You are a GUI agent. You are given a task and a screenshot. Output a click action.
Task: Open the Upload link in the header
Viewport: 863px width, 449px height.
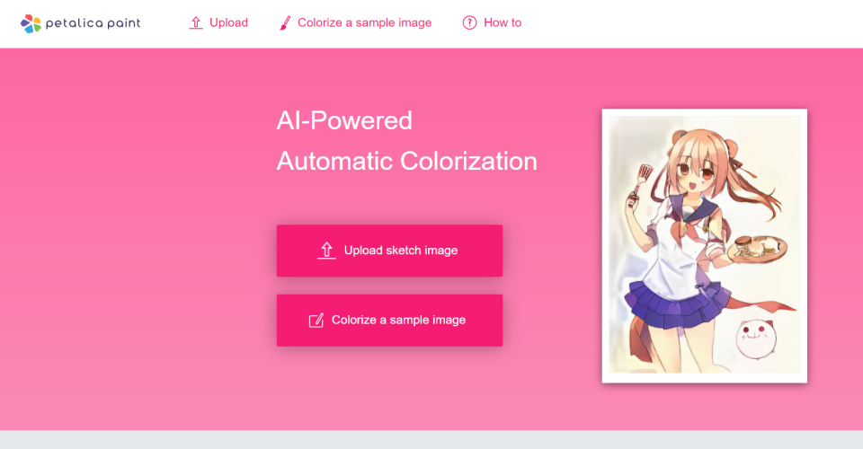click(228, 23)
